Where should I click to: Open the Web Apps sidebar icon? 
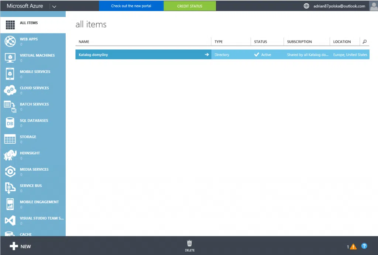click(10, 41)
